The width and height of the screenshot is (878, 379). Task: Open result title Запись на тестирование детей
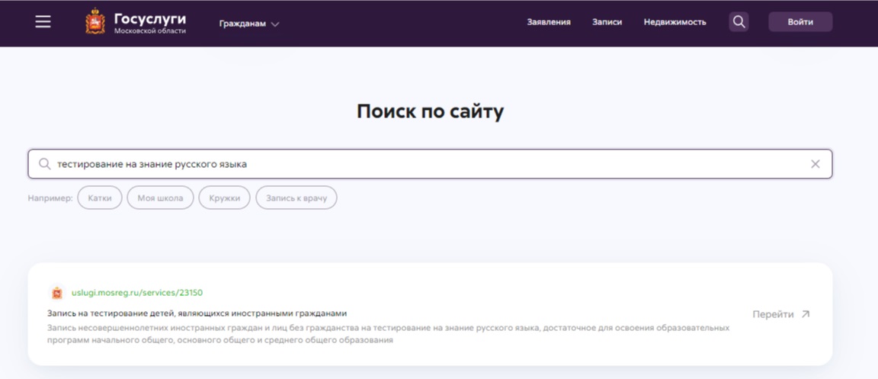(x=197, y=313)
